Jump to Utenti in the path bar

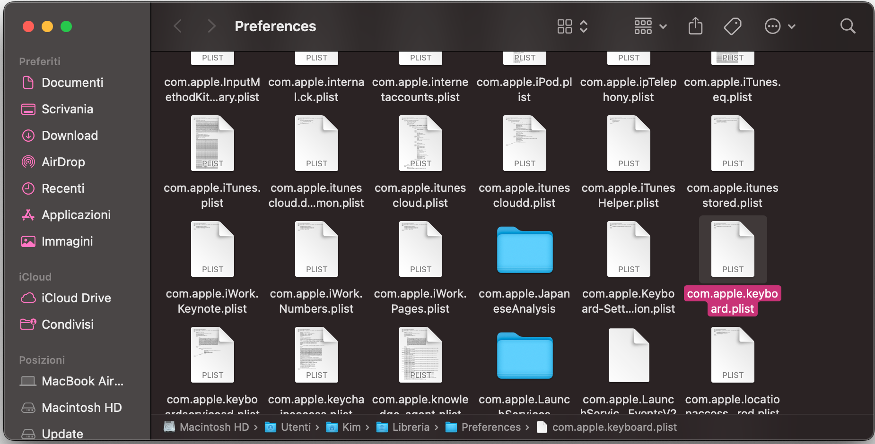pos(288,427)
